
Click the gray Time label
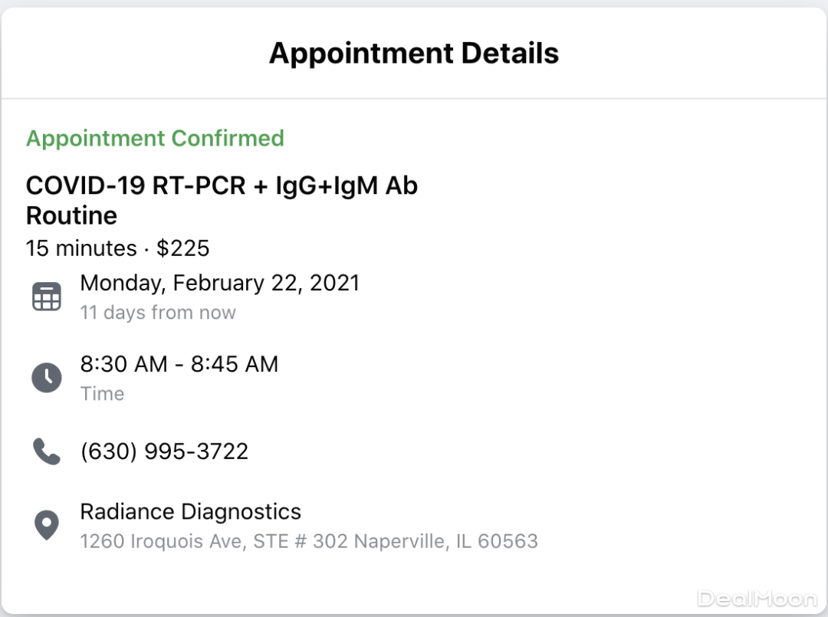pyautogui.click(x=102, y=394)
